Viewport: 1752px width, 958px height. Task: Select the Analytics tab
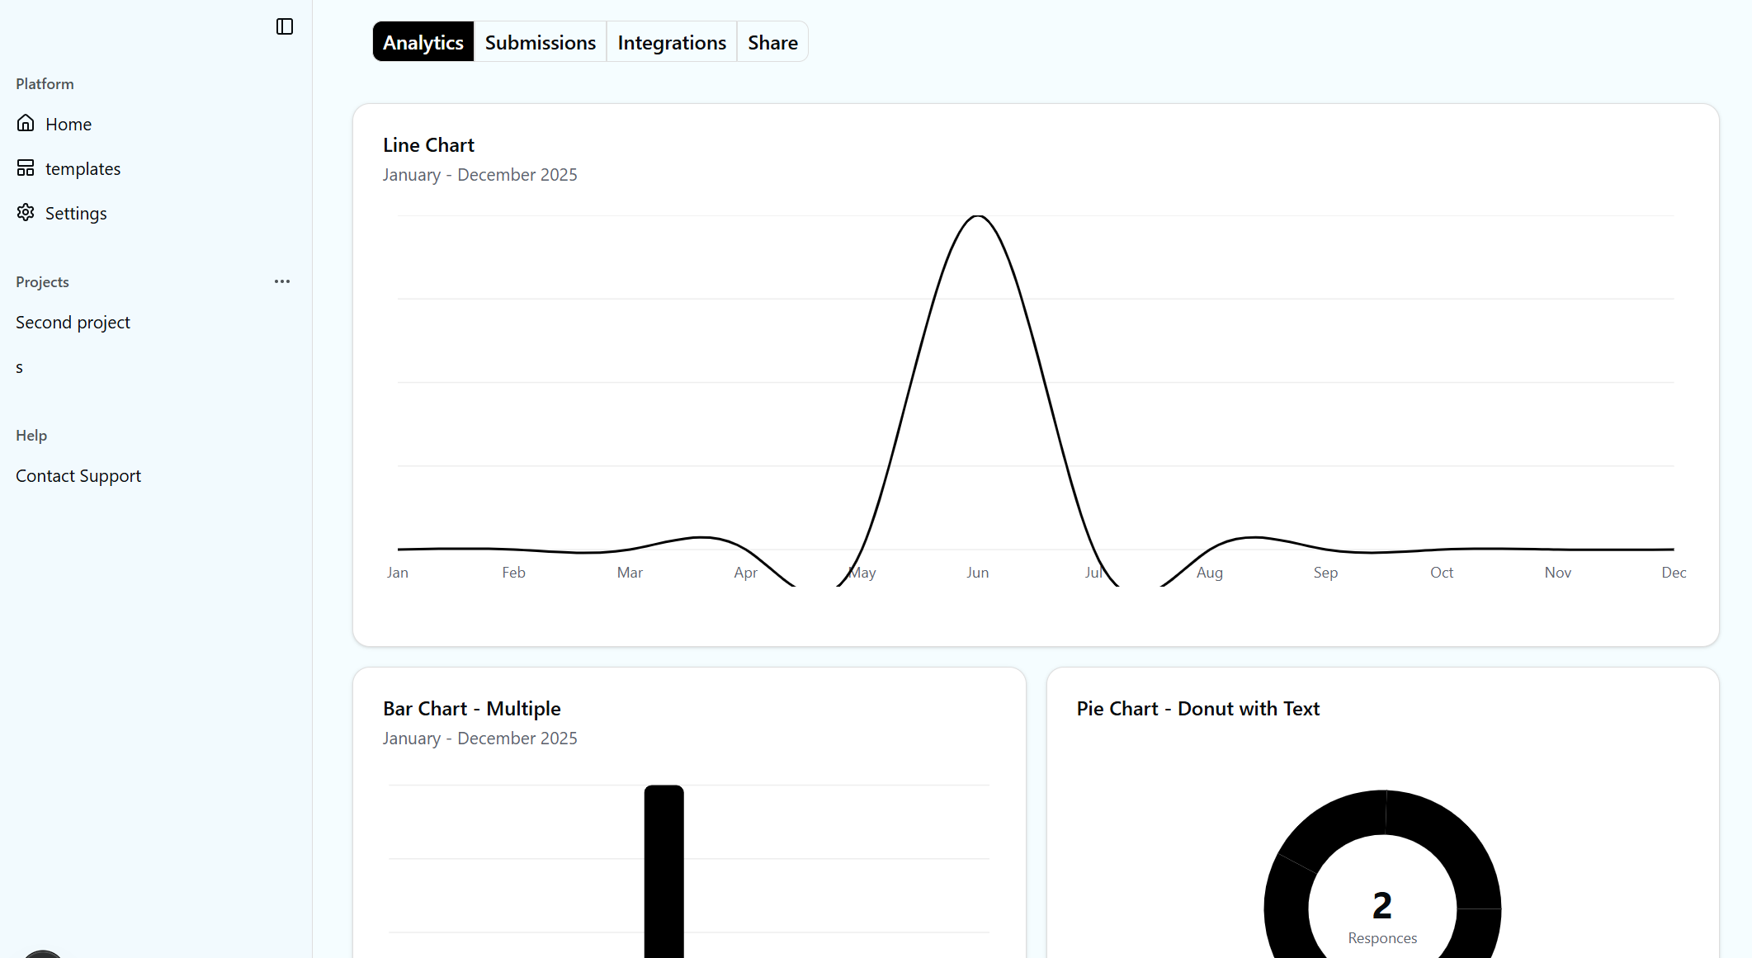[423, 42]
